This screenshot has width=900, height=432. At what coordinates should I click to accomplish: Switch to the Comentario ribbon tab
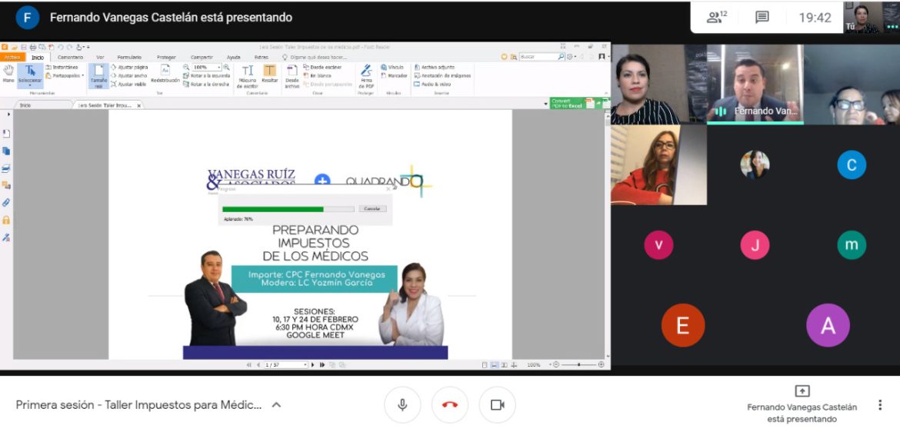pyautogui.click(x=70, y=57)
